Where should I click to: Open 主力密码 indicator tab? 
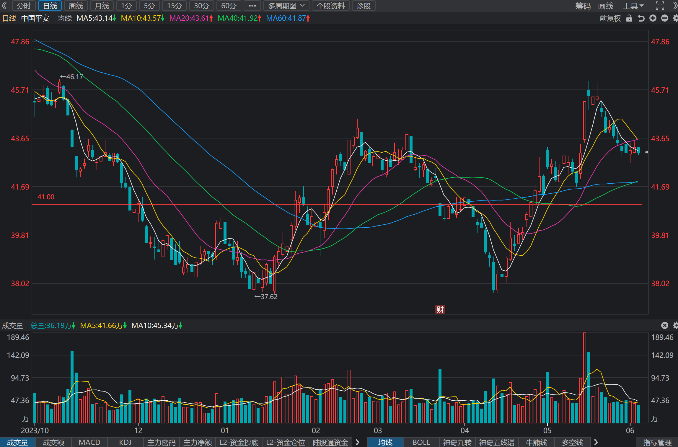pos(162,442)
